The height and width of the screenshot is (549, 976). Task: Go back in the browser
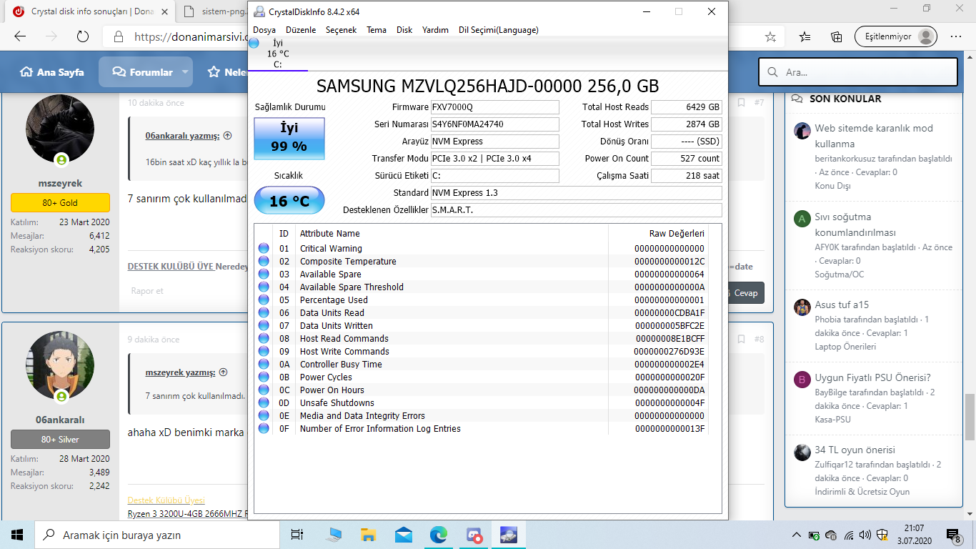20,36
